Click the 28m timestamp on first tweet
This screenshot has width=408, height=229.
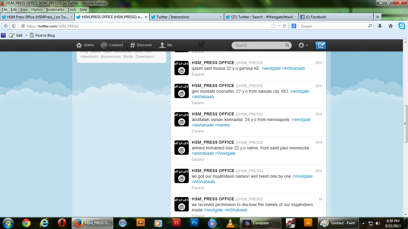click(319, 63)
